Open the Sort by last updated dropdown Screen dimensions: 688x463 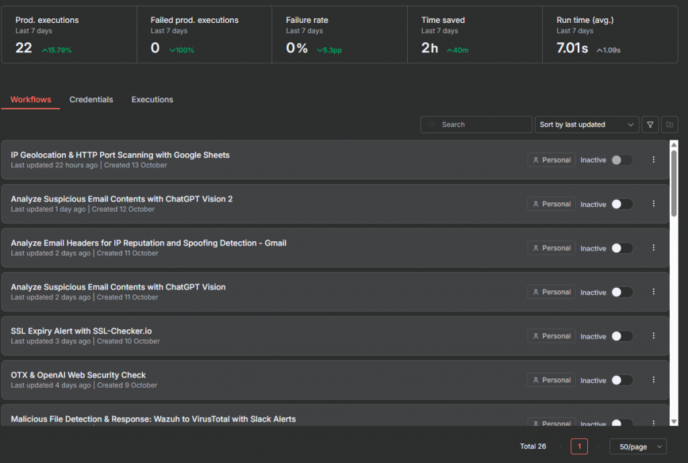point(588,124)
